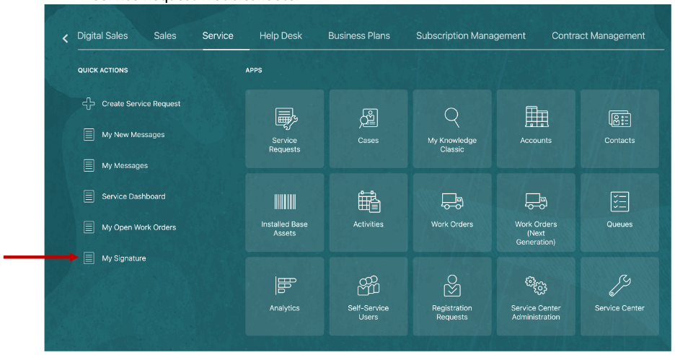Switch to the Sales tab
675x355 pixels.
[x=165, y=36]
